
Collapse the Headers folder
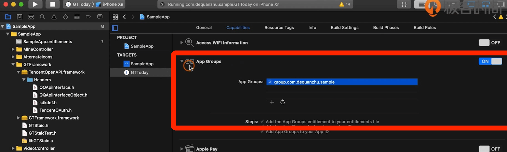click(x=24, y=80)
